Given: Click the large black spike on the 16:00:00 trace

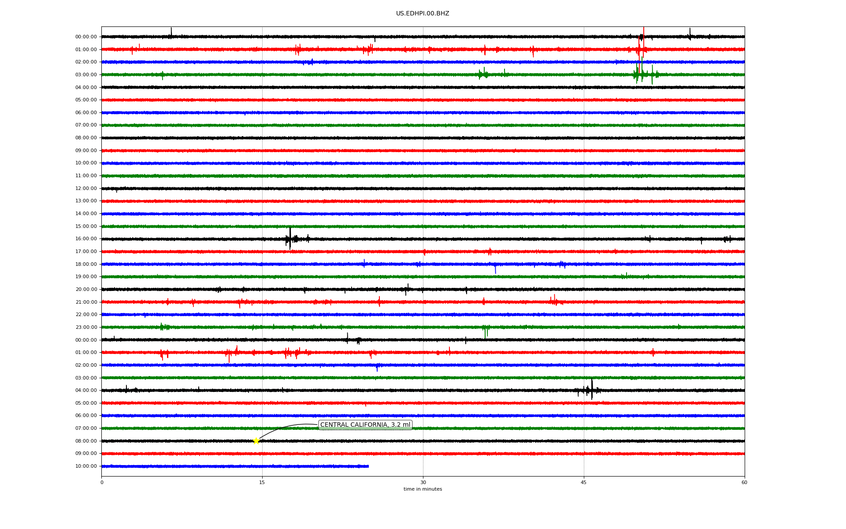Looking at the screenshot, I should [x=290, y=238].
